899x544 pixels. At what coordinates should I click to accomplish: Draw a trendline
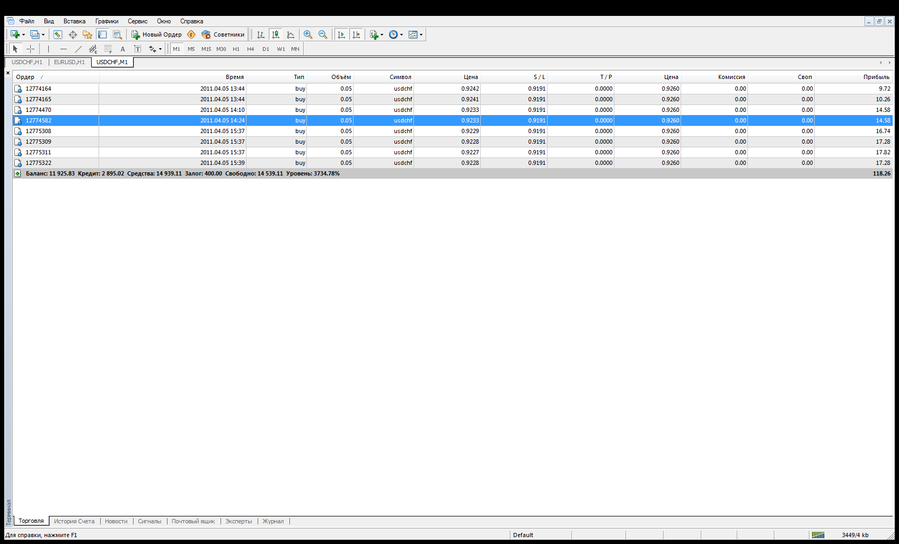point(78,49)
